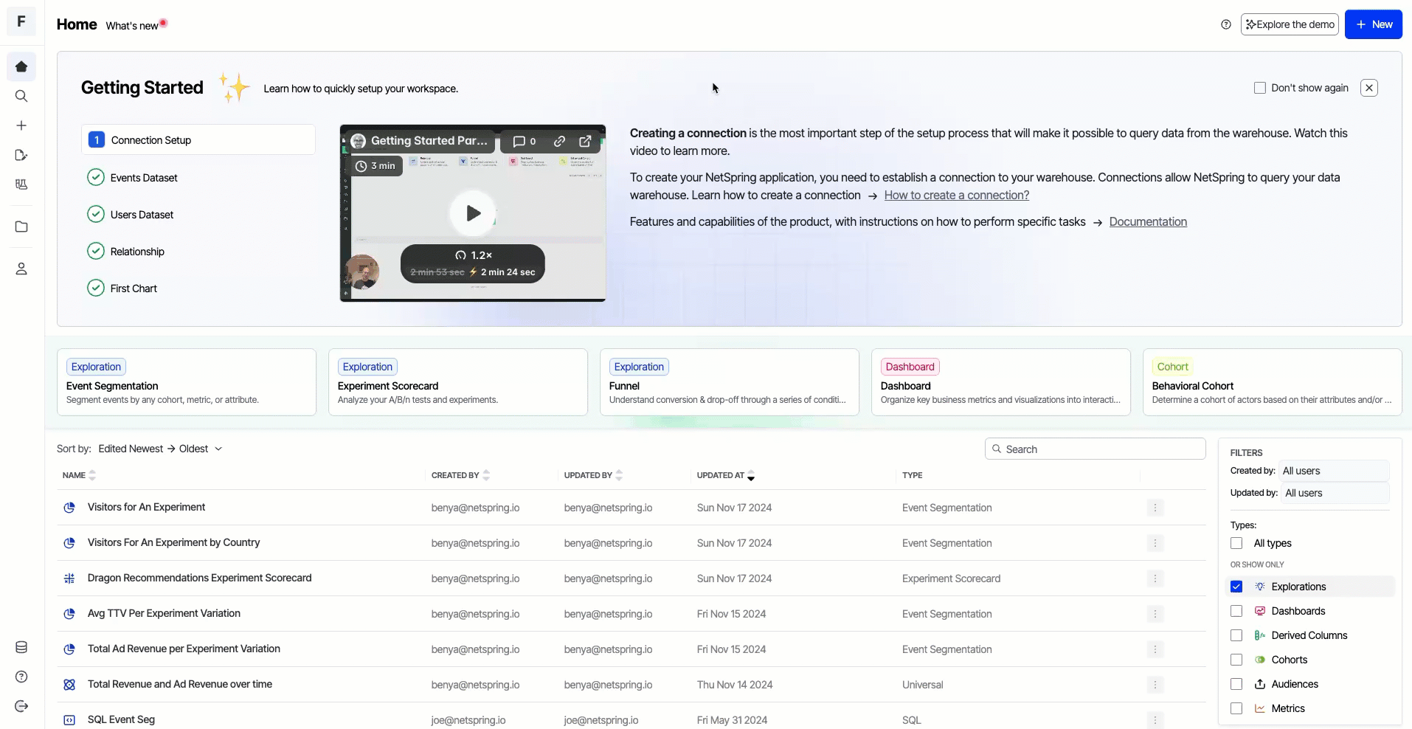This screenshot has width=1412, height=729.
Task: Uncheck the Explorations filter checkbox
Action: click(1236, 587)
